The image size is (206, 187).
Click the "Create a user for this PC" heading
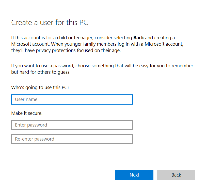[x=50, y=22]
